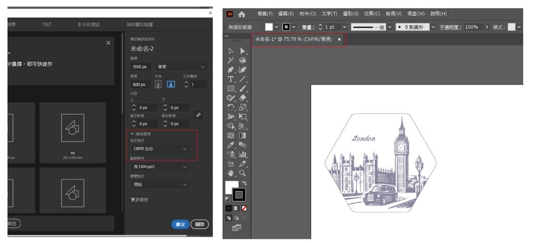Choose portrait orientation in the new document dialog
This screenshot has width=536, height=243.
tap(158, 84)
